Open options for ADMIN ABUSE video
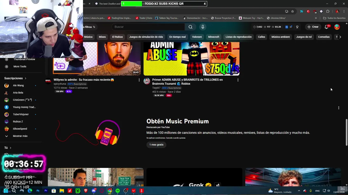348x195 pixels. (238, 80)
